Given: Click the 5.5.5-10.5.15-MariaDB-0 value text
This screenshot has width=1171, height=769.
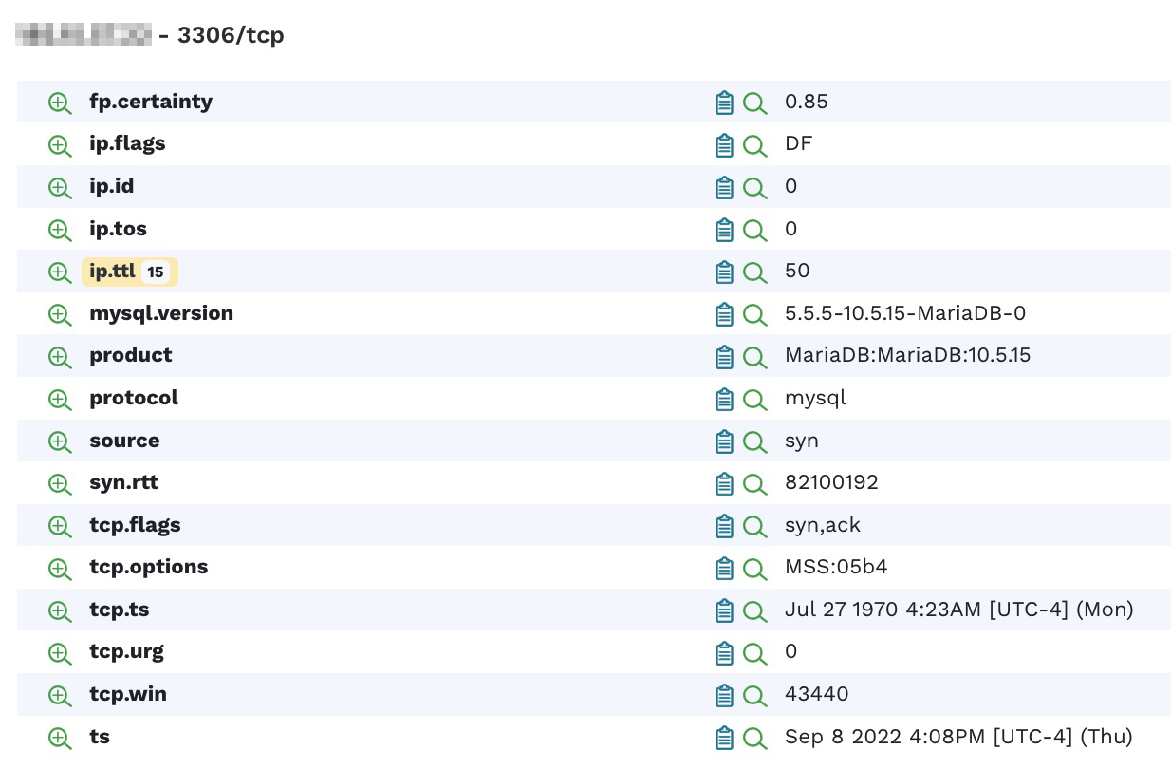Looking at the screenshot, I should tap(903, 313).
